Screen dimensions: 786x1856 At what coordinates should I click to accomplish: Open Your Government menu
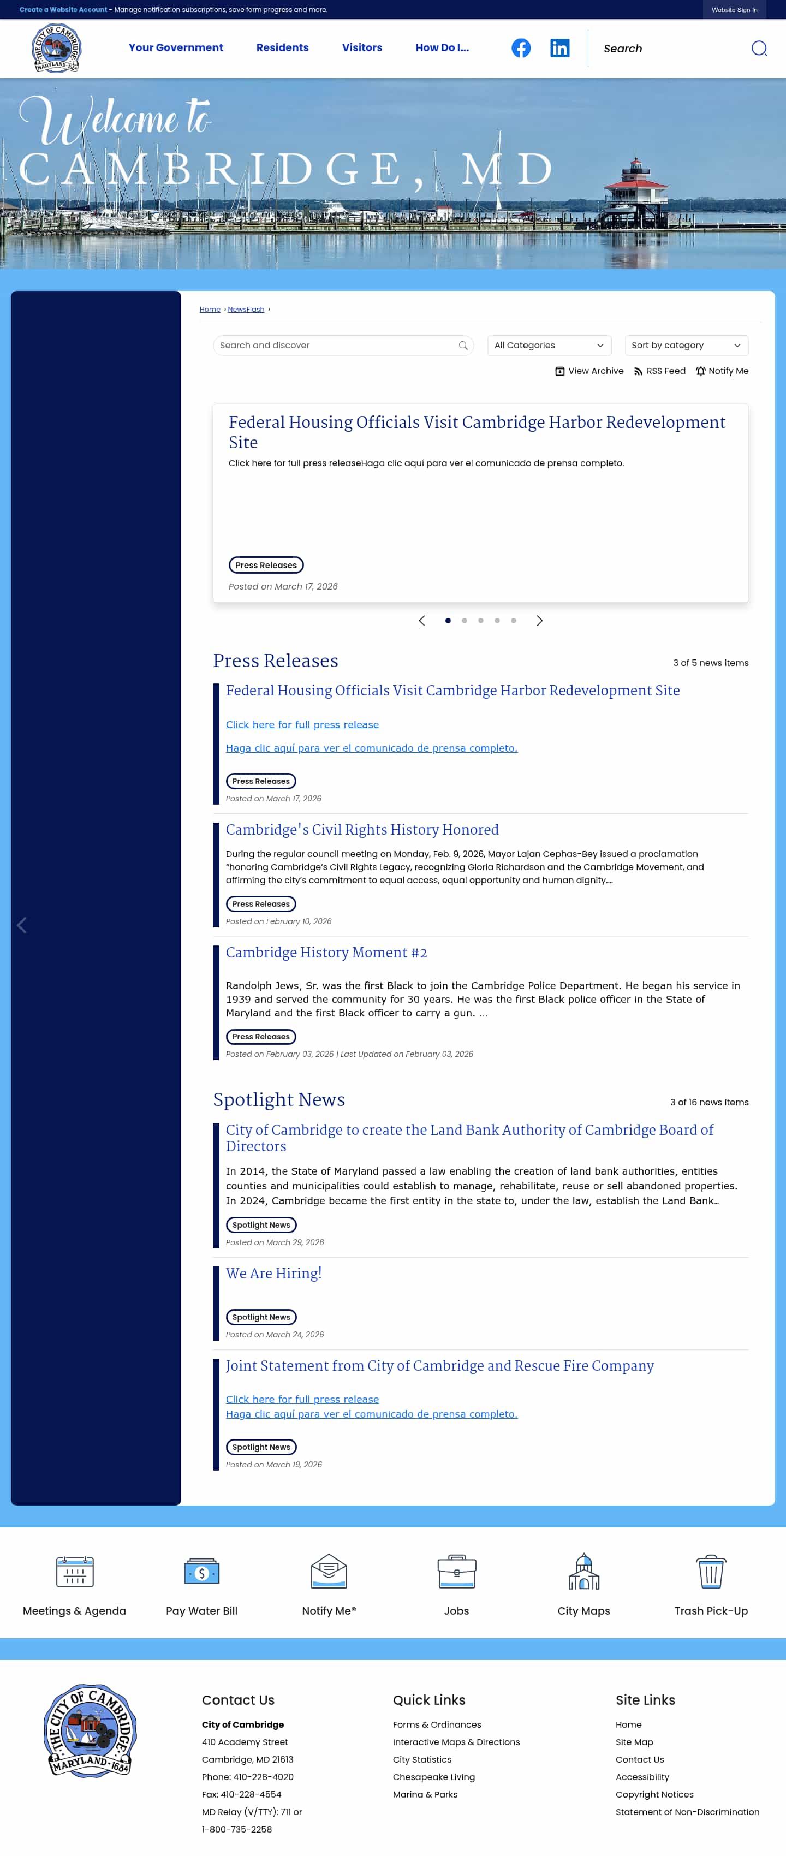pyautogui.click(x=176, y=47)
